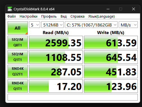This screenshot has height=107, width=142.
Task: Click the SEQ1M Q1T1 read value 1108.55
Action: [x=56, y=57]
